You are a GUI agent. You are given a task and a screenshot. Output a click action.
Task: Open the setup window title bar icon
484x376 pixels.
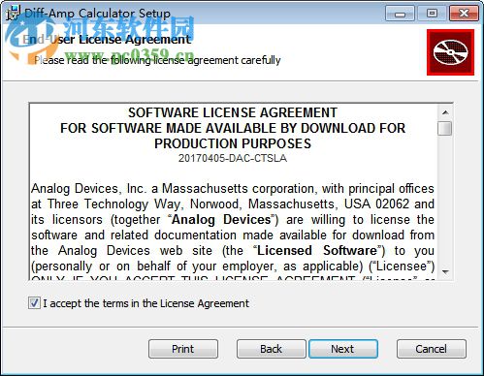click(13, 13)
